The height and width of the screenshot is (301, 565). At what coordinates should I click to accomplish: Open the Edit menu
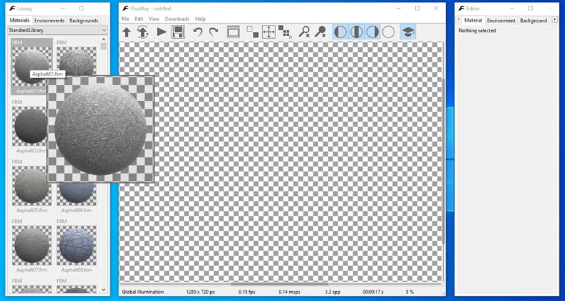coord(139,19)
